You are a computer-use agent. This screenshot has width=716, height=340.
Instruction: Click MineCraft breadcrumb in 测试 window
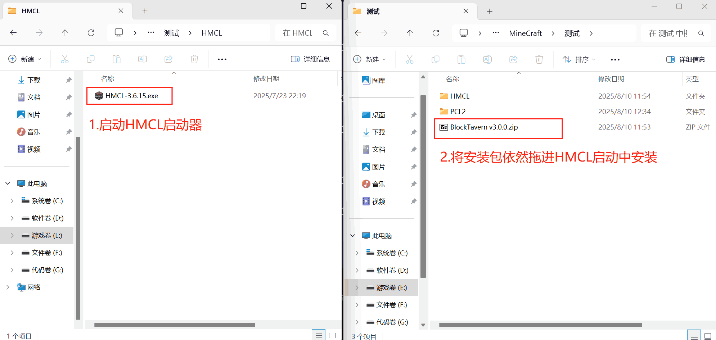[x=526, y=33]
